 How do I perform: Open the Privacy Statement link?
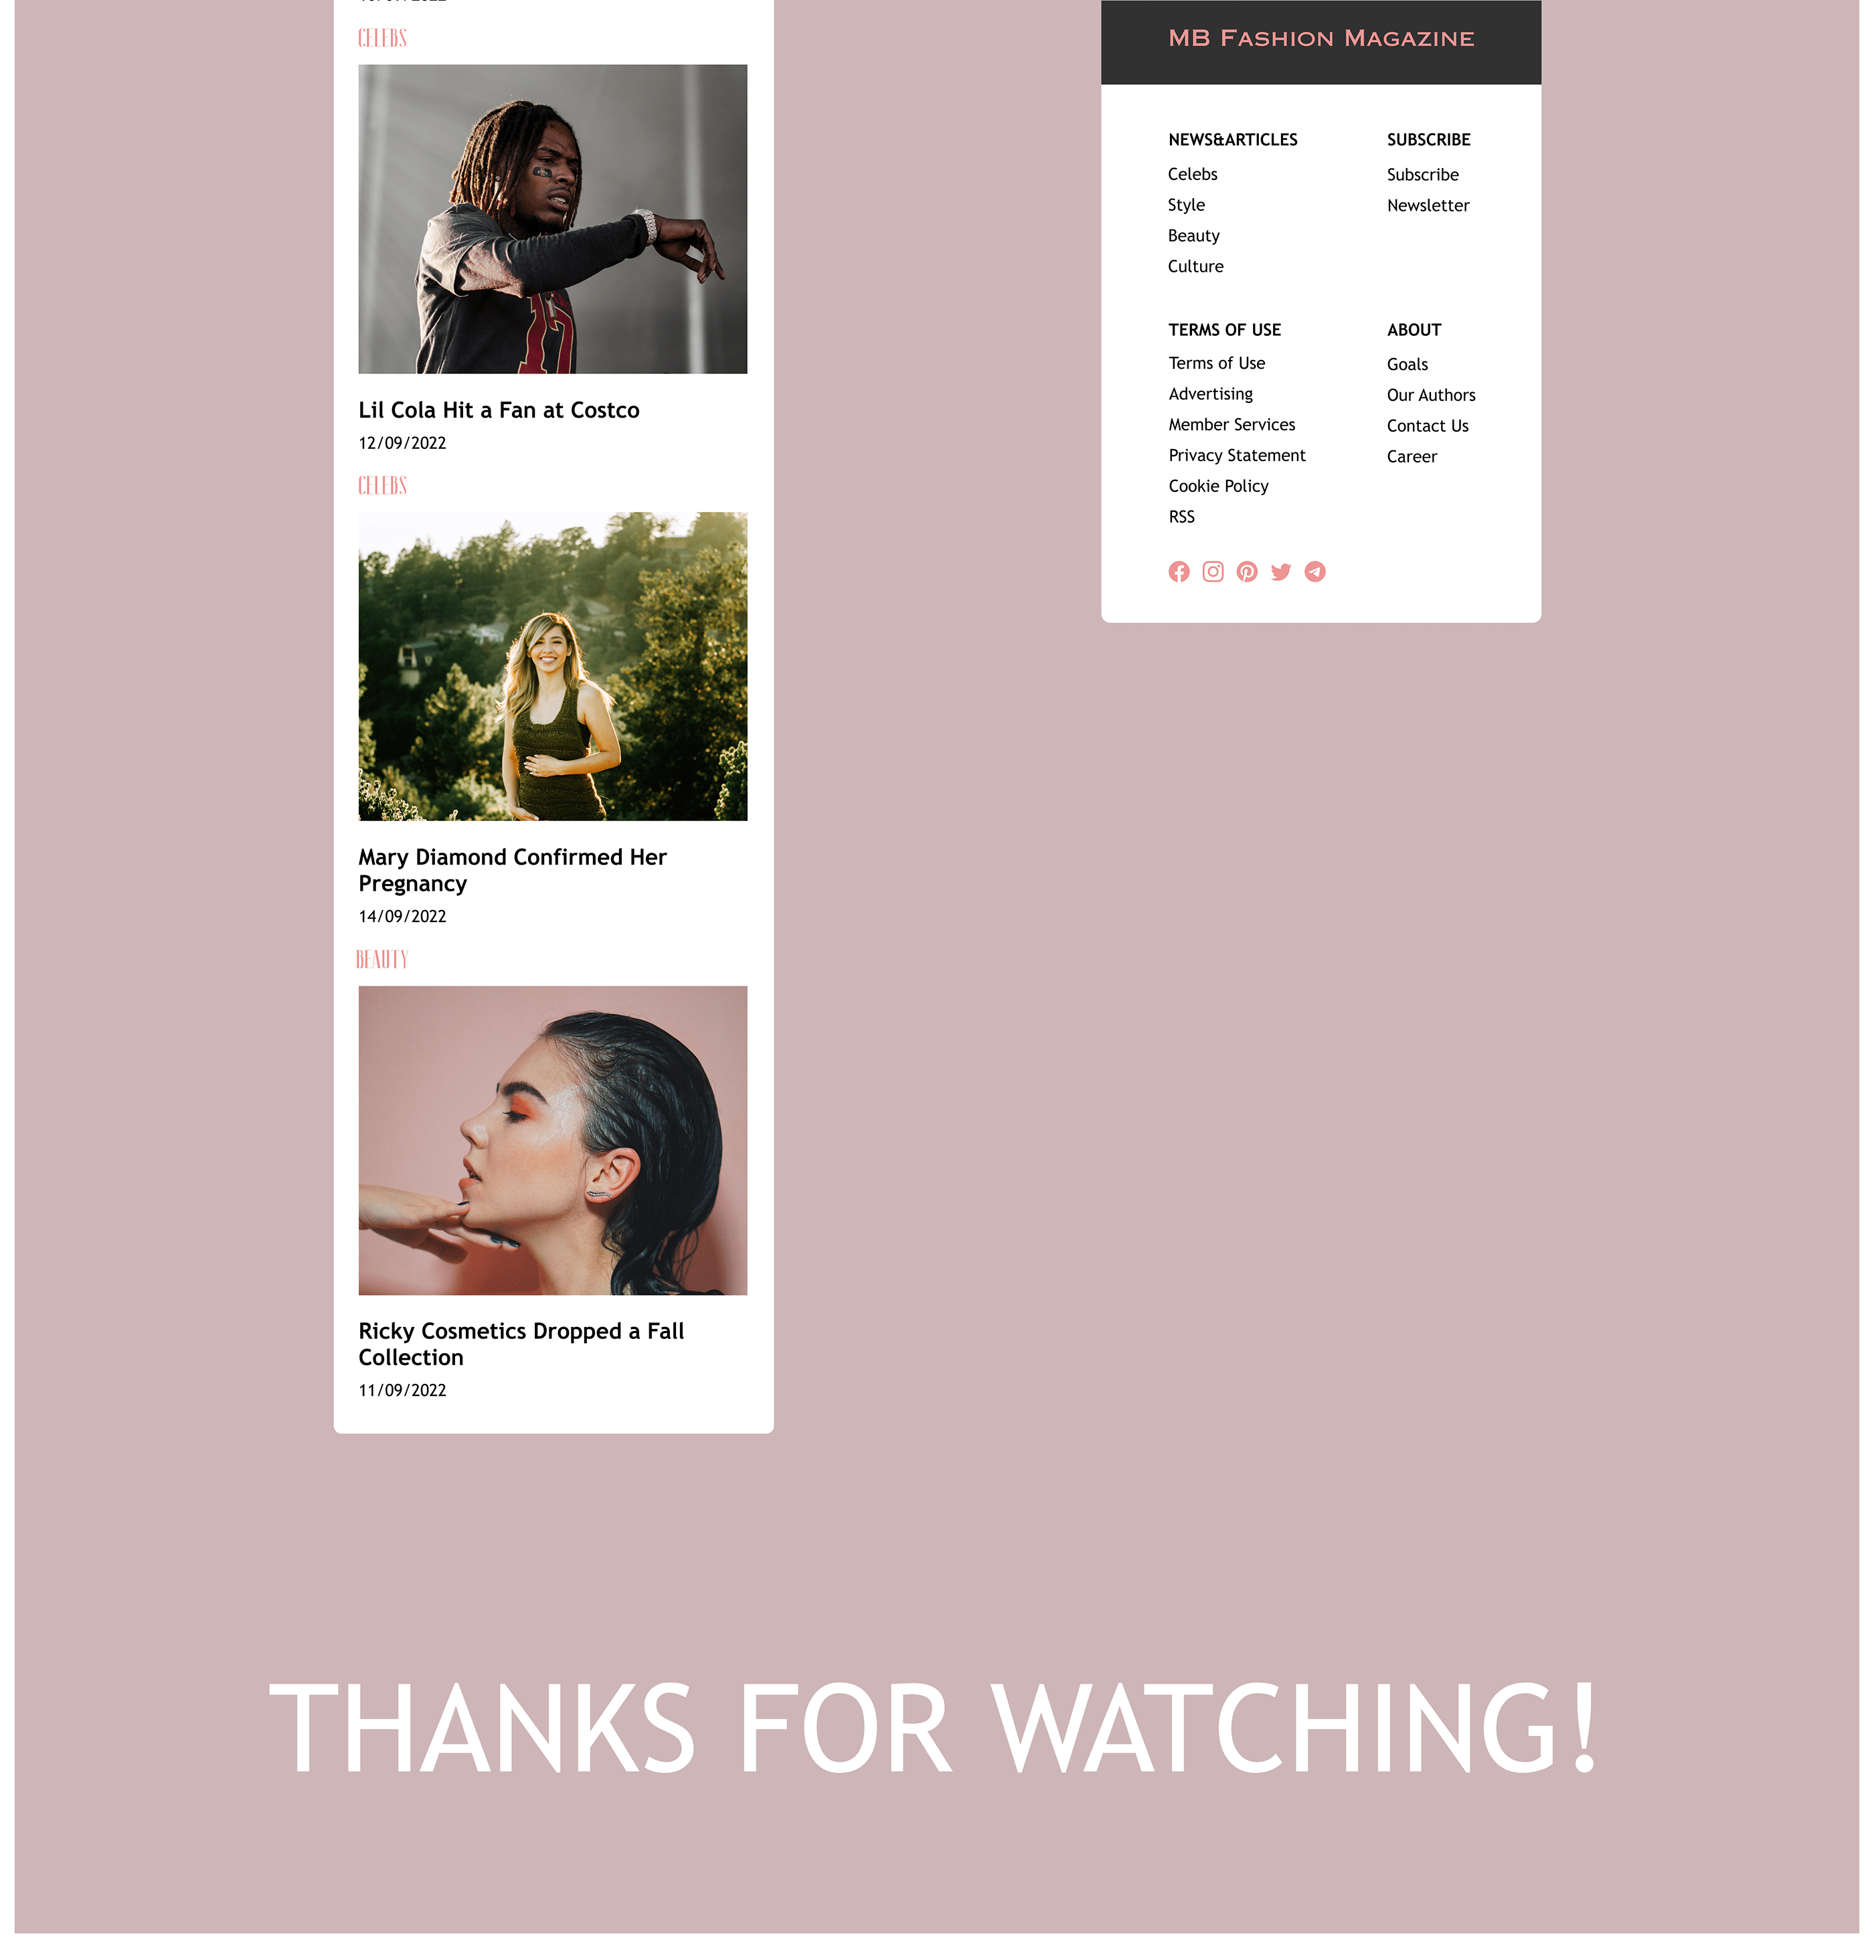tap(1237, 455)
